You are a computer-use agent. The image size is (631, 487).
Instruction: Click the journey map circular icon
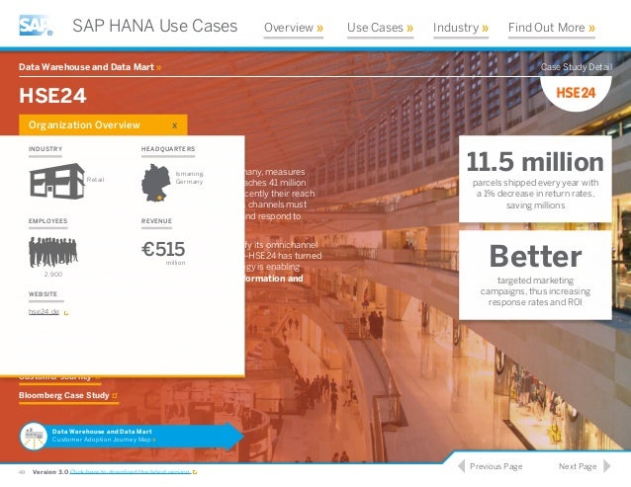(34, 436)
